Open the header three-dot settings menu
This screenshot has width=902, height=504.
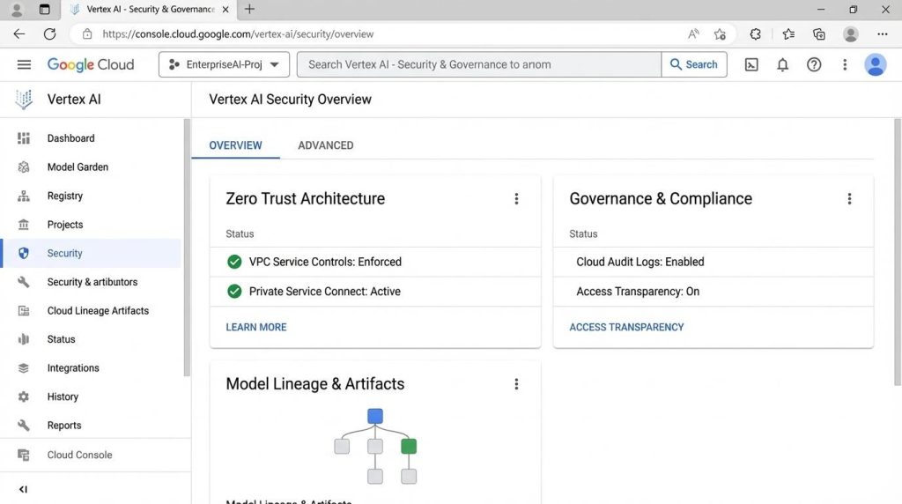pos(845,64)
